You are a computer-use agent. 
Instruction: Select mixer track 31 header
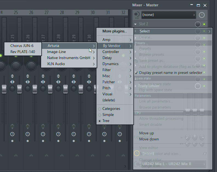point(108,12)
